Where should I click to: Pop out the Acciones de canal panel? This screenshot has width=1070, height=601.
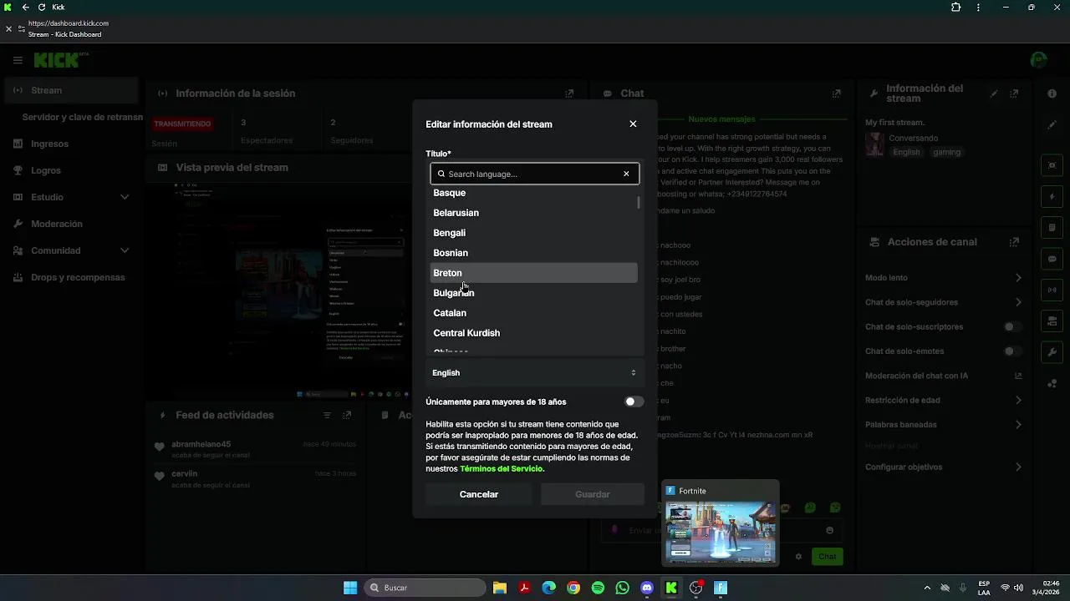click(x=1014, y=242)
